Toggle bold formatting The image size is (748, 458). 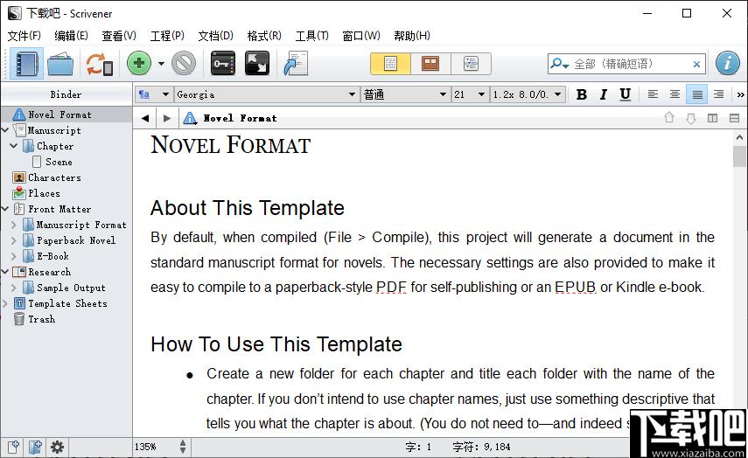pyautogui.click(x=581, y=94)
